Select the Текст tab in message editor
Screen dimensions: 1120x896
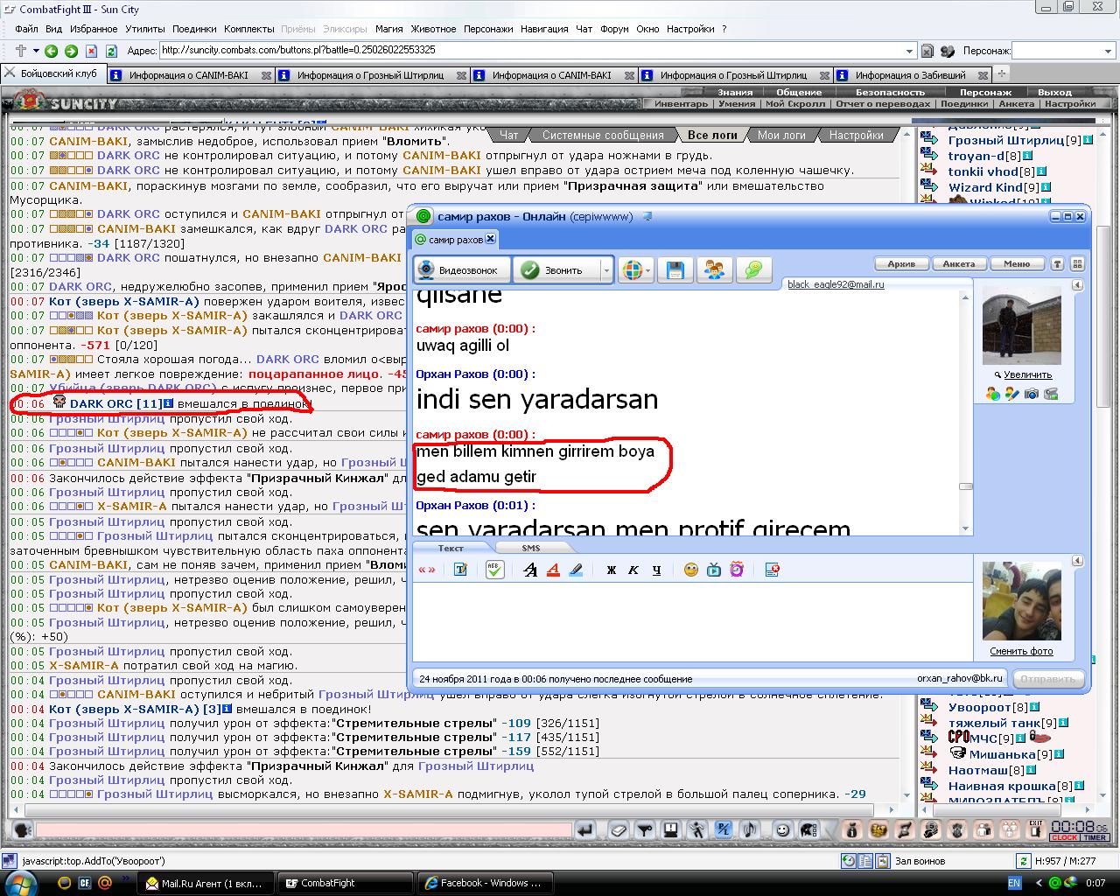[451, 548]
